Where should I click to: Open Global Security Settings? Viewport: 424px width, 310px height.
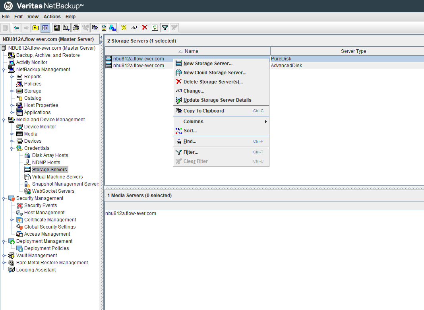click(x=50, y=227)
